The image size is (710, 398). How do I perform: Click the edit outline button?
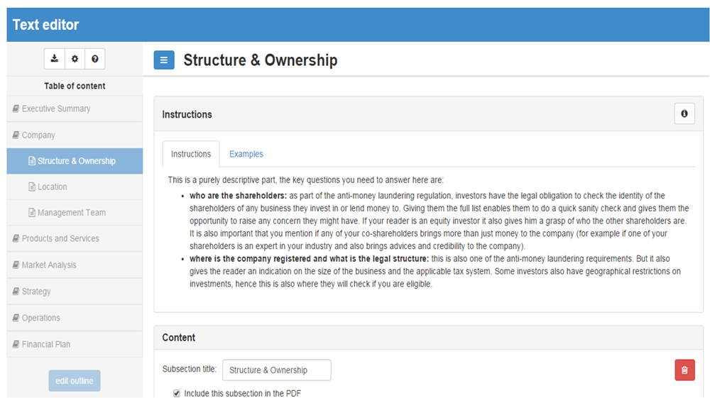coord(75,381)
